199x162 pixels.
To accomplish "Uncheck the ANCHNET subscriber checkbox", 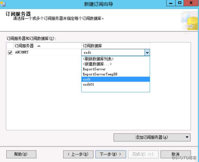I will tap(10, 52).
